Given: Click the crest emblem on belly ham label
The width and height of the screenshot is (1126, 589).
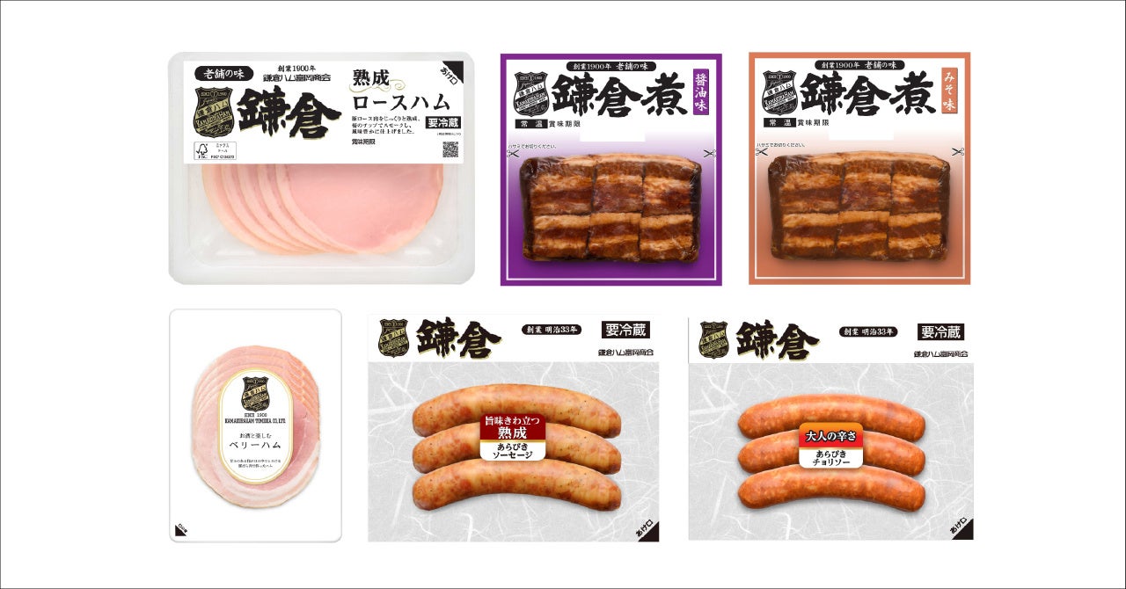Looking at the screenshot, I should [x=255, y=394].
